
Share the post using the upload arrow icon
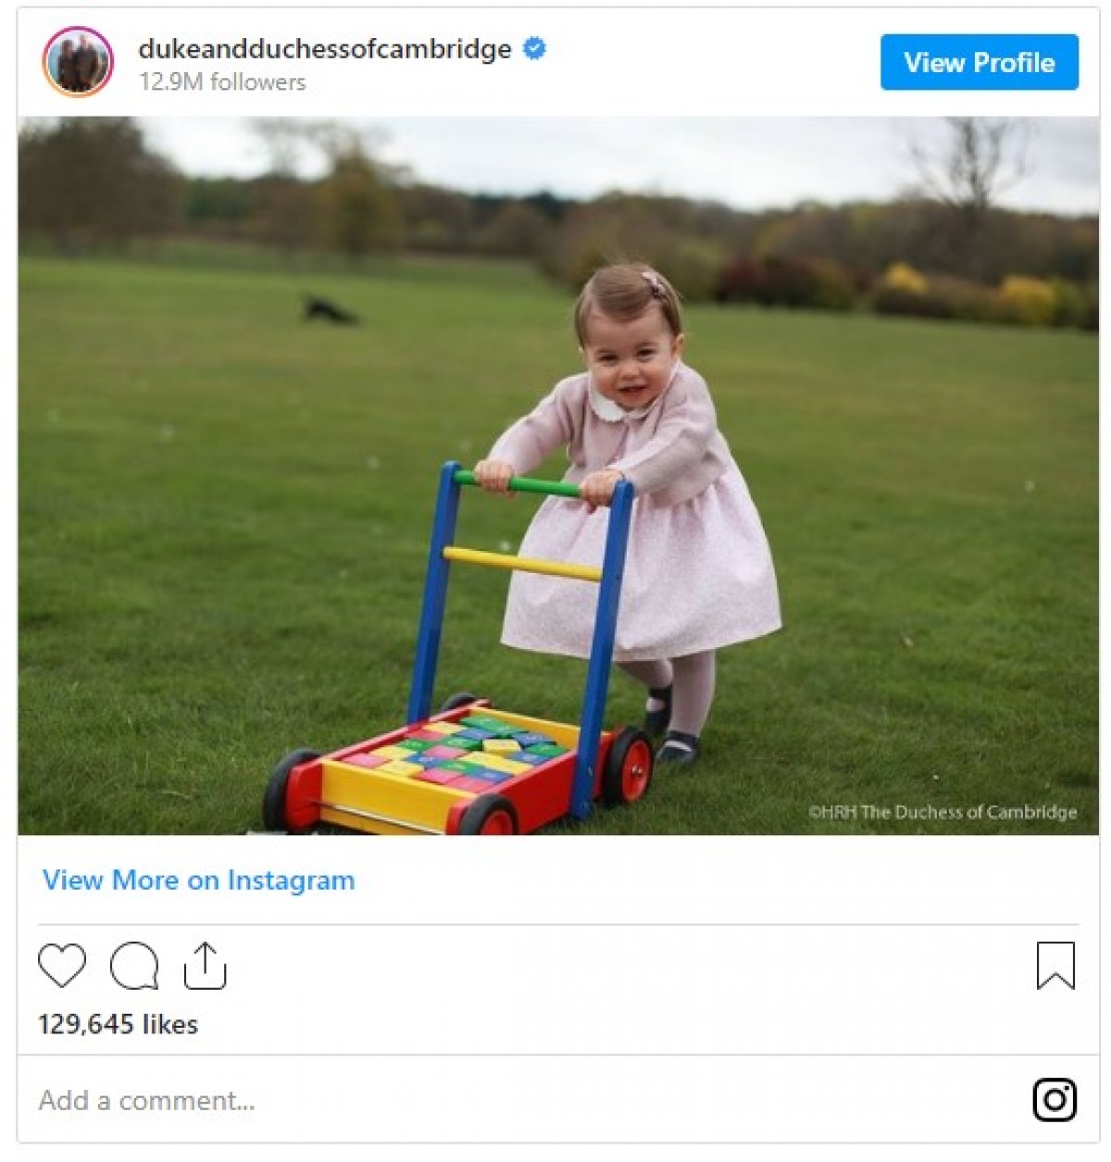pos(205,966)
